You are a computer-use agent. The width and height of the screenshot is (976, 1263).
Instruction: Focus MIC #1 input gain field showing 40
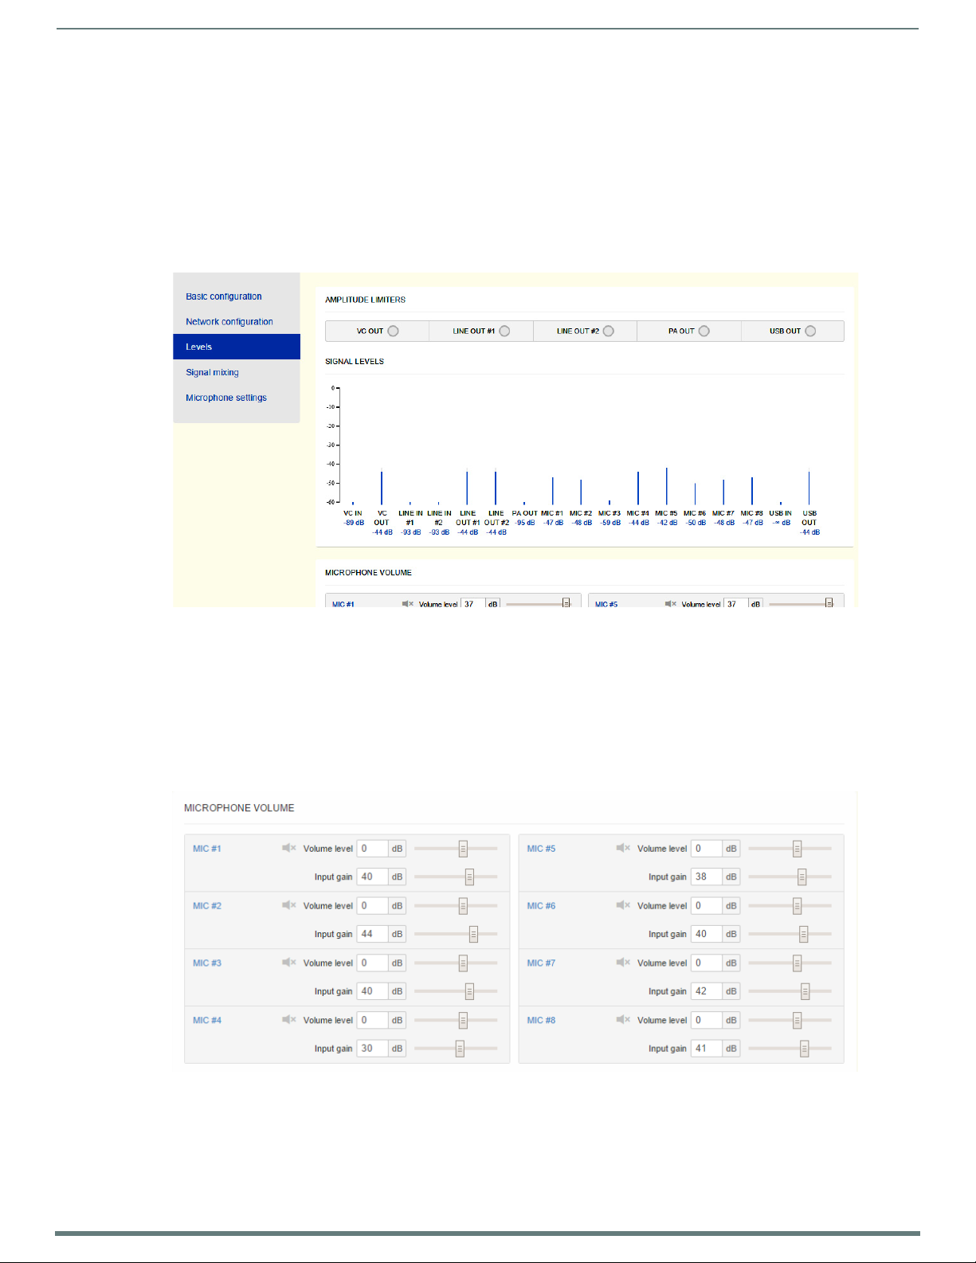coord(372,877)
